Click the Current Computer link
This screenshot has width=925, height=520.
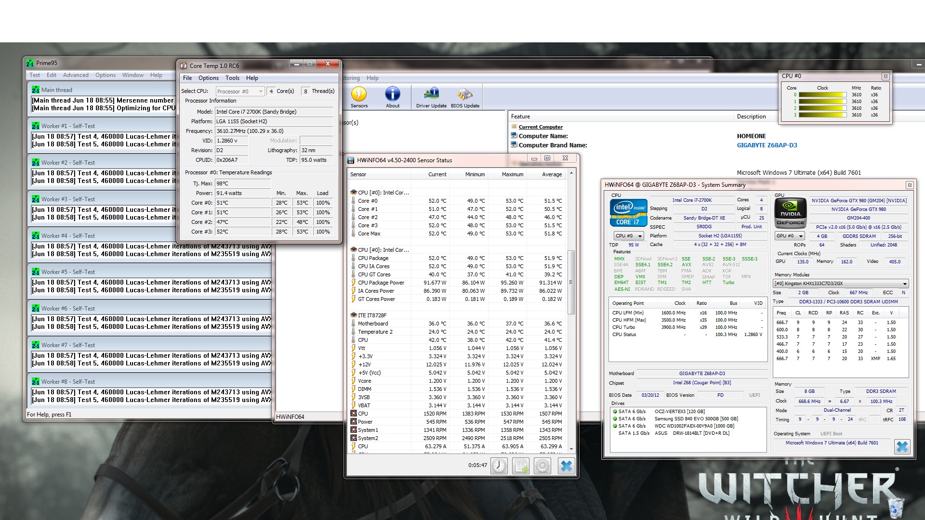[x=541, y=127]
